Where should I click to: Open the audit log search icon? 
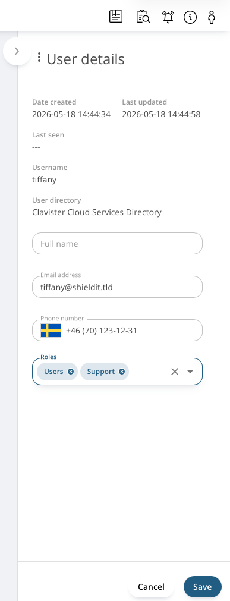pos(143,17)
